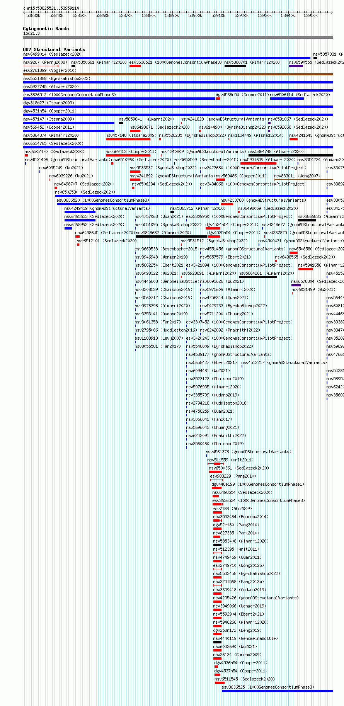Image resolution: width=344 pixels, height=706 pixels.
Task: Select dgv258n172 (Deng2019) label
Action: tap(238, 630)
